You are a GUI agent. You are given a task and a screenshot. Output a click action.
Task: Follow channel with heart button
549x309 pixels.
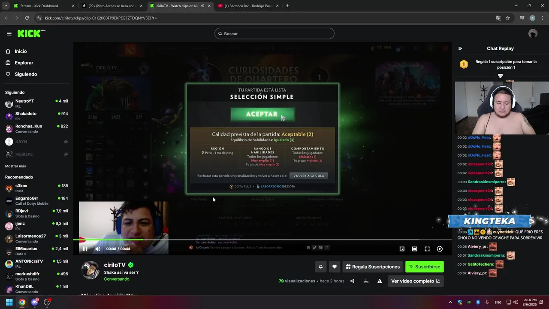pyautogui.click(x=335, y=267)
